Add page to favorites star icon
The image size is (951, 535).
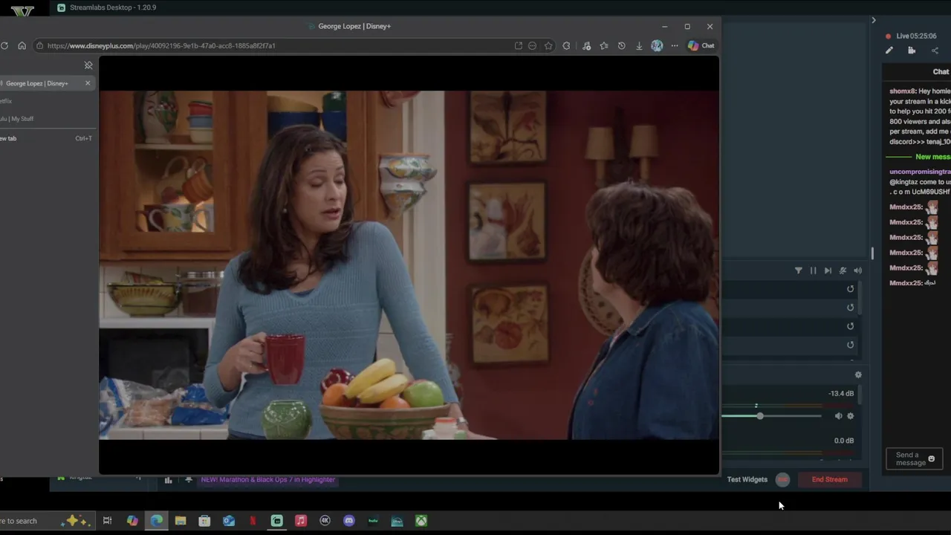pos(548,45)
